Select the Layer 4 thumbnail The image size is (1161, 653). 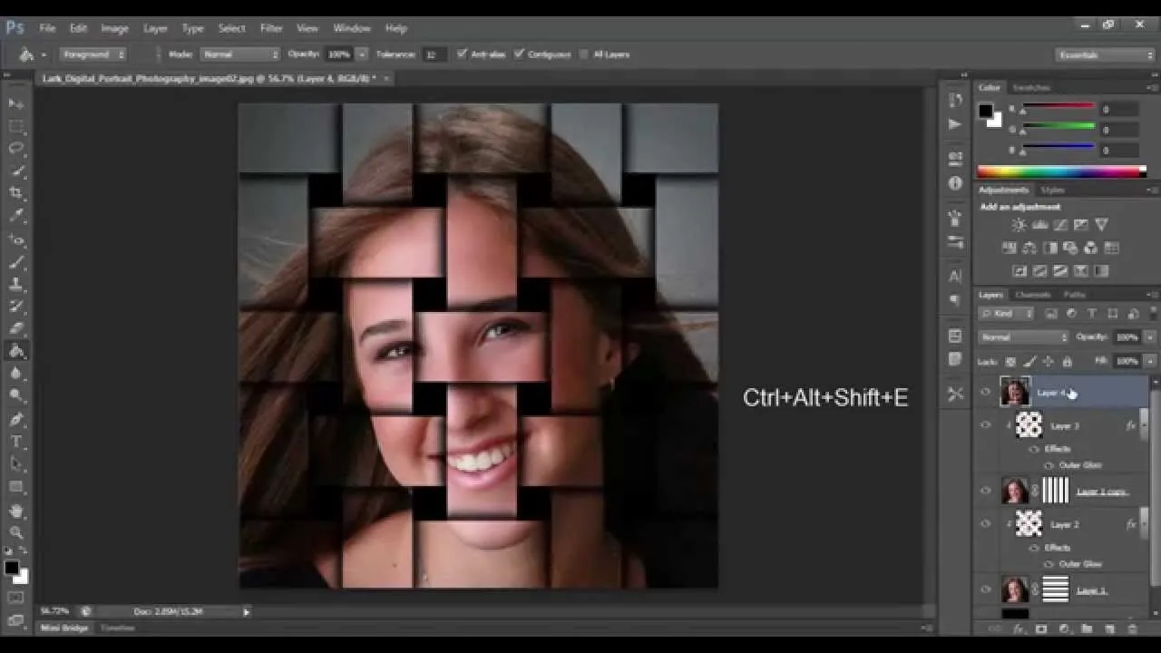click(1015, 392)
